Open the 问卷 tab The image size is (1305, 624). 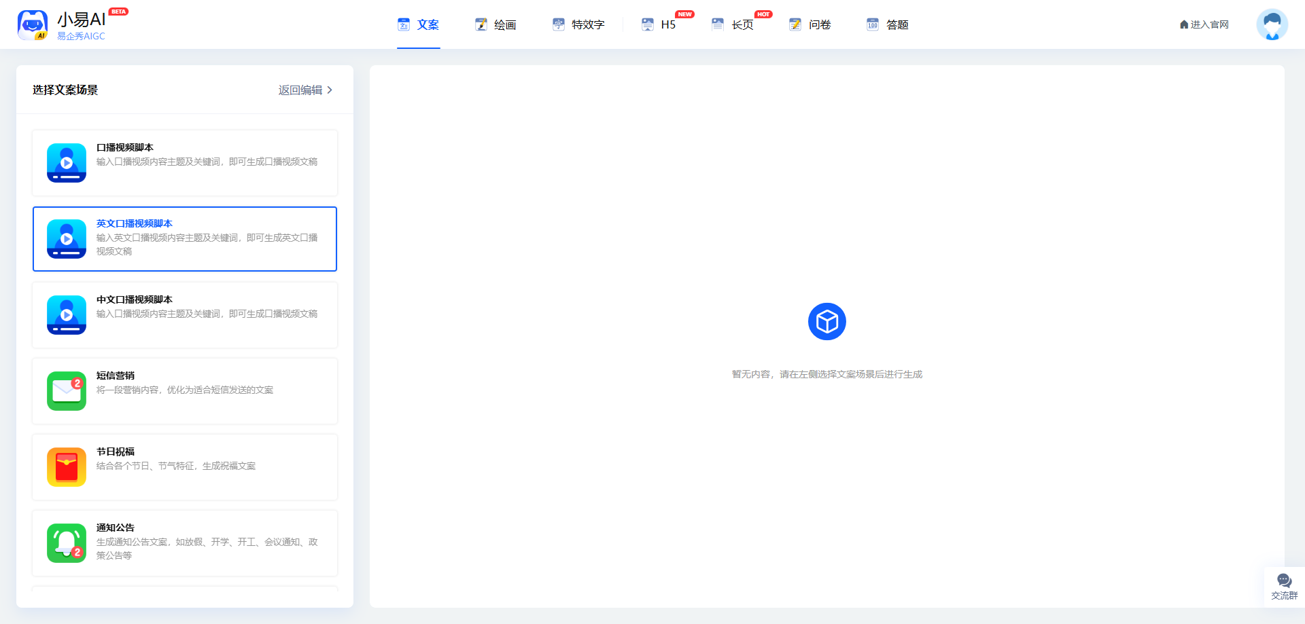(x=811, y=25)
